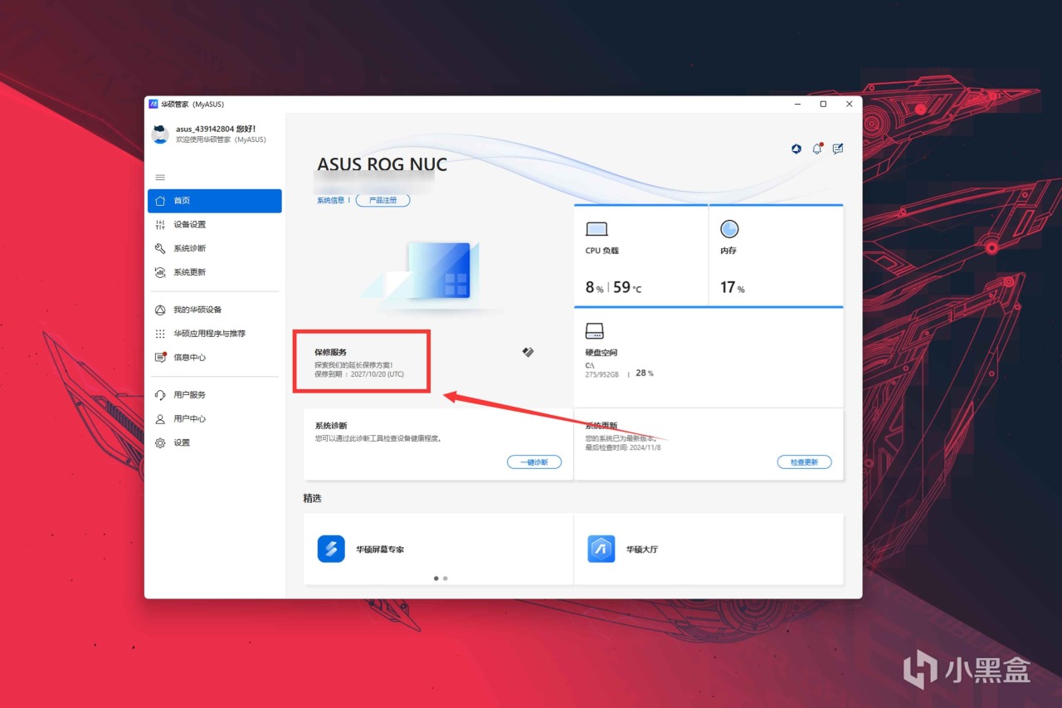Click the ASUS ROG NUC device title
This screenshot has width=1062, height=708.
[382, 164]
